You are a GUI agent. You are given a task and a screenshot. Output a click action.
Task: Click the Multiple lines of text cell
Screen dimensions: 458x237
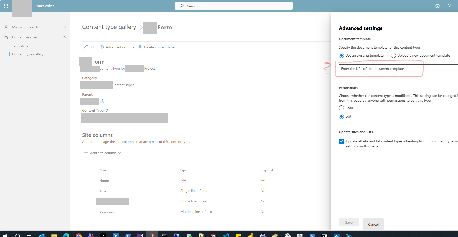click(196, 212)
